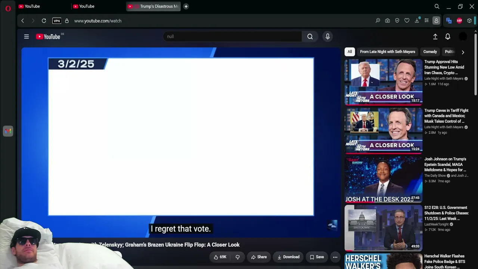The width and height of the screenshot is (478, 269).
Task: Open "Trump Caves in Tariff Fight" title link
Action: tap(446, 116)
